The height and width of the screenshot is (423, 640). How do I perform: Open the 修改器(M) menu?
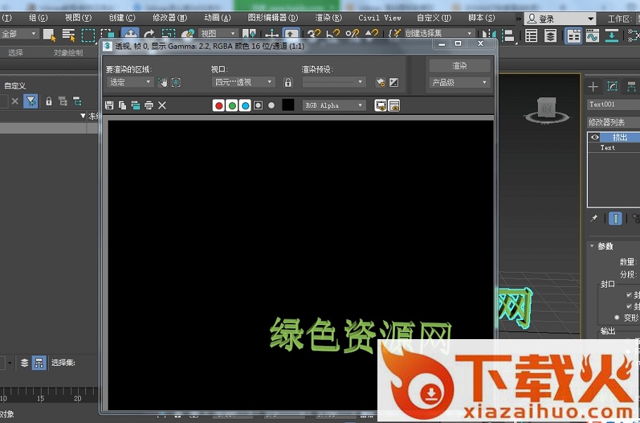coord(170,18)
